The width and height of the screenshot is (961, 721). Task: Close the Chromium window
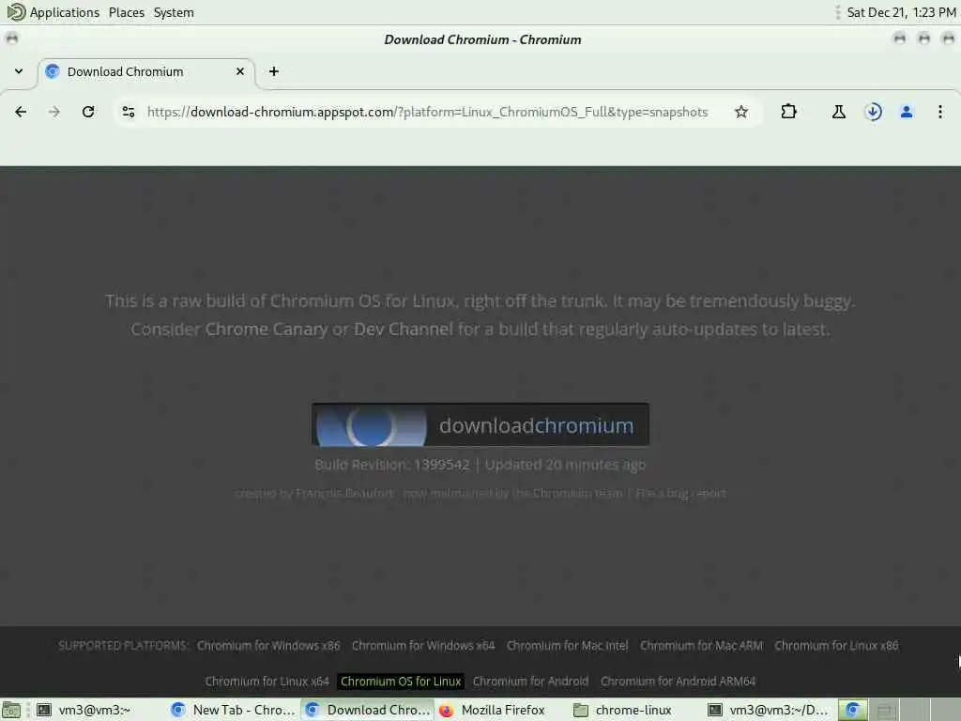[x=948, y=38]
